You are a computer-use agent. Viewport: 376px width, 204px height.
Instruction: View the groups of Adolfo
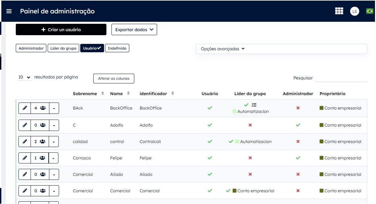point(40,125)
